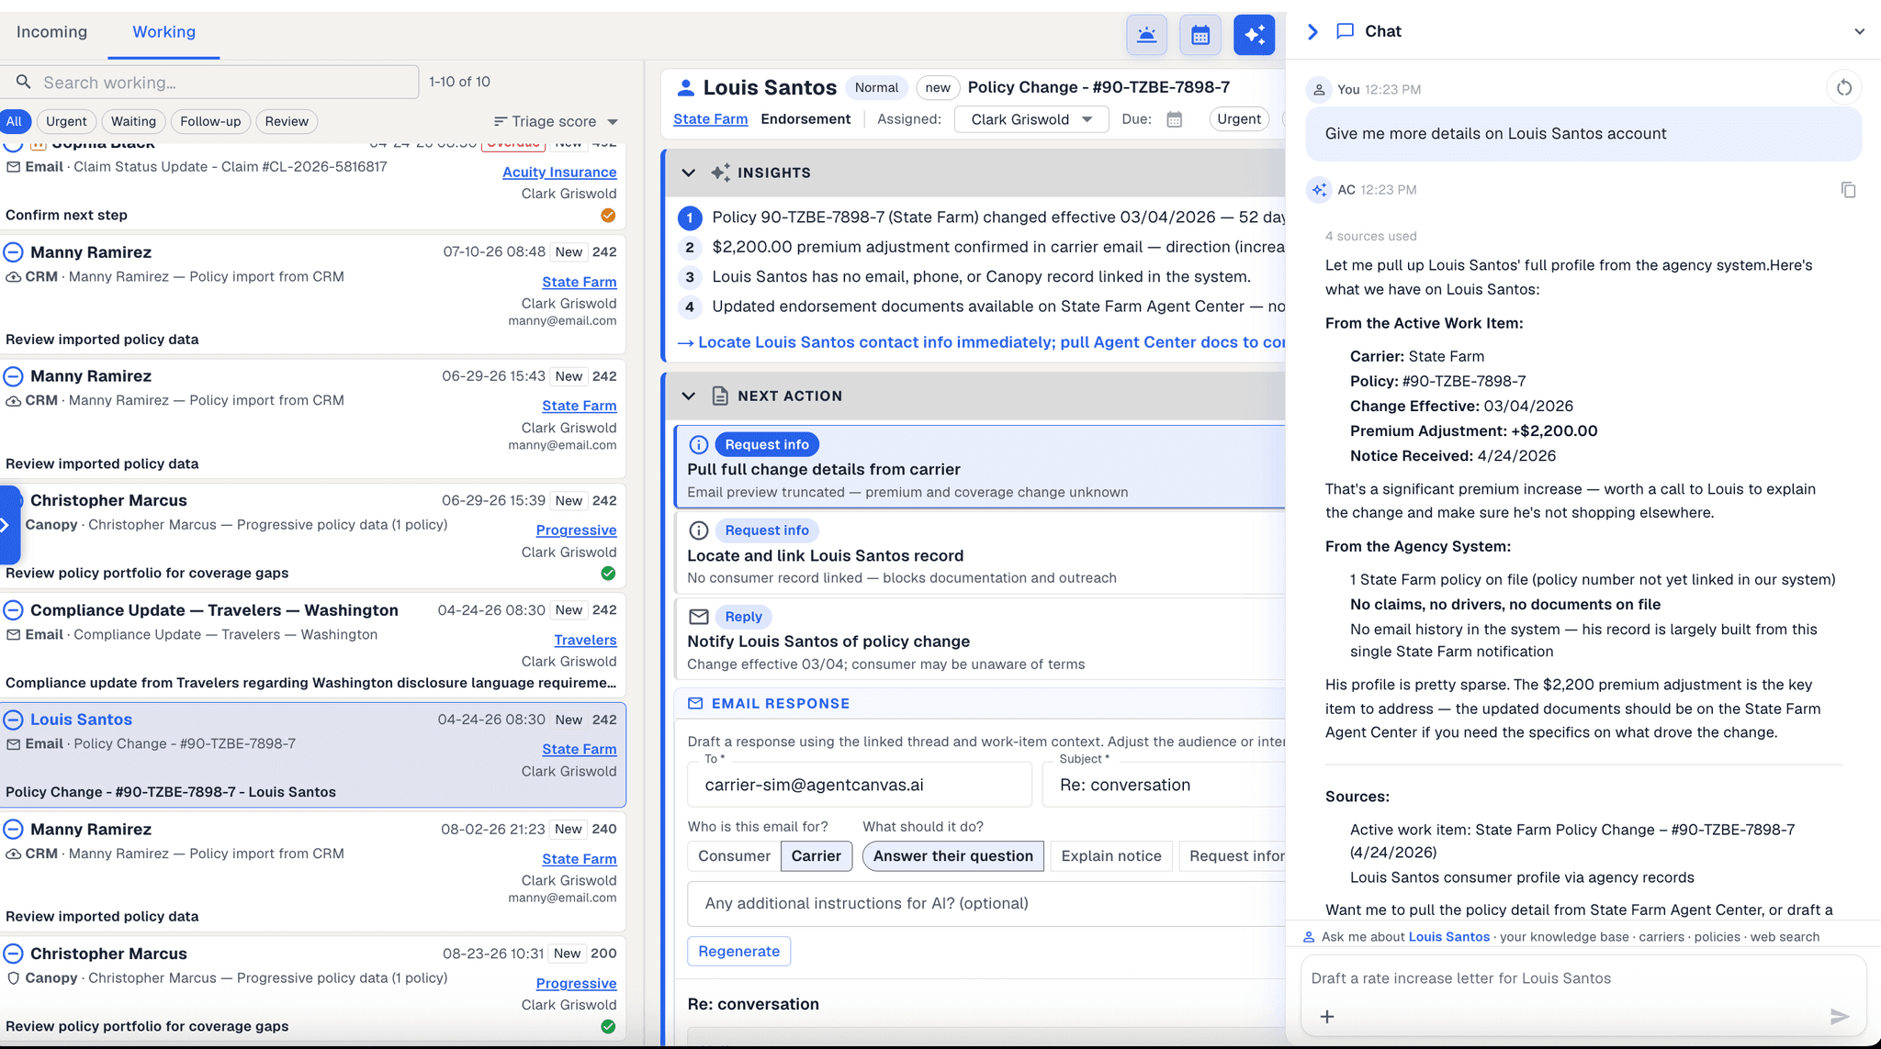
Task: Filter work items by Urgent
Action: click(x=66, y=121)
